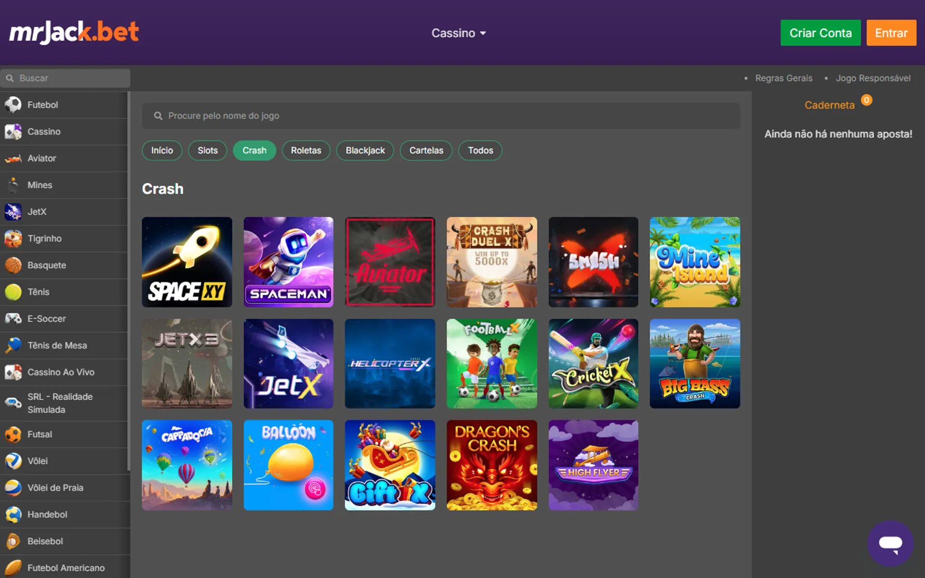Open the Crash Duel X game thumbnail

(492, 262)
